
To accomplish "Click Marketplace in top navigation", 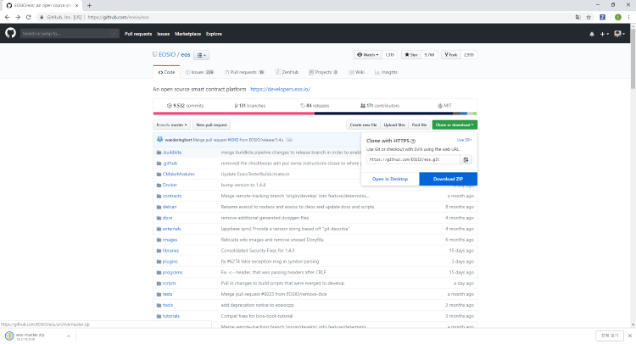I will (187, 34).
